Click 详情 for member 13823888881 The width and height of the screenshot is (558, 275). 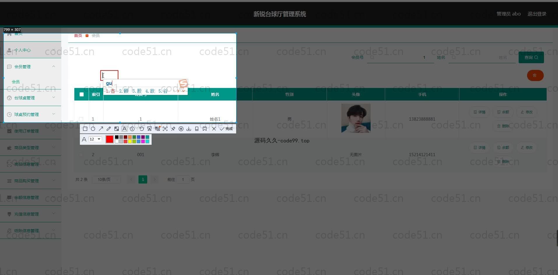[480, 112]
